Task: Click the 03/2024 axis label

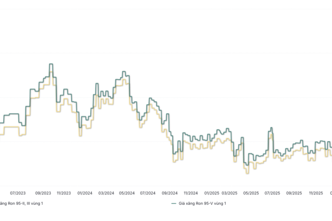Action: pyautogui.click(x=106, y=193)
